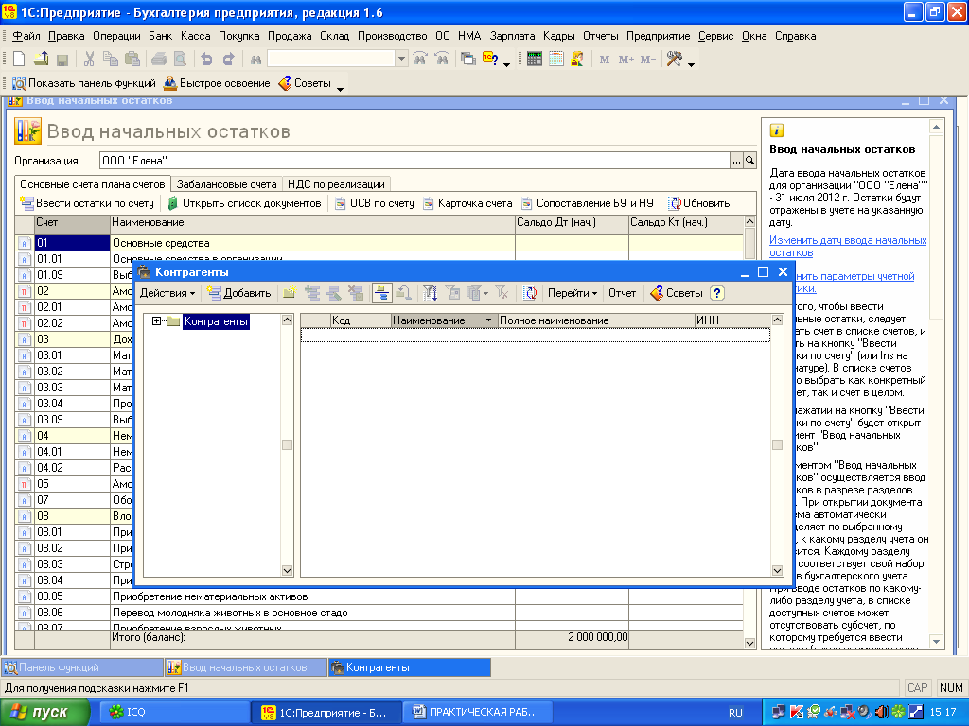The width and height of the screenshot is (969, 726).
Task: Click the ИНН column header
Action: point(733,320)
